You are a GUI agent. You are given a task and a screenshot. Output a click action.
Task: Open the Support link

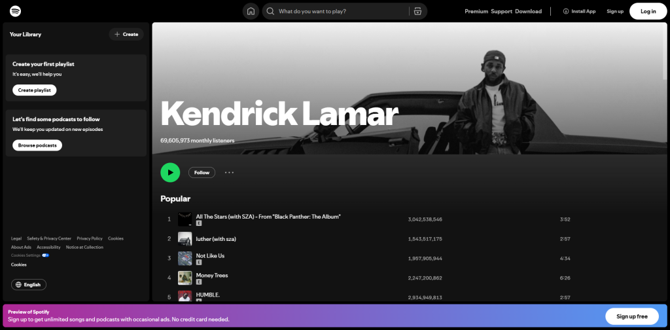click(x=501, y=11)
